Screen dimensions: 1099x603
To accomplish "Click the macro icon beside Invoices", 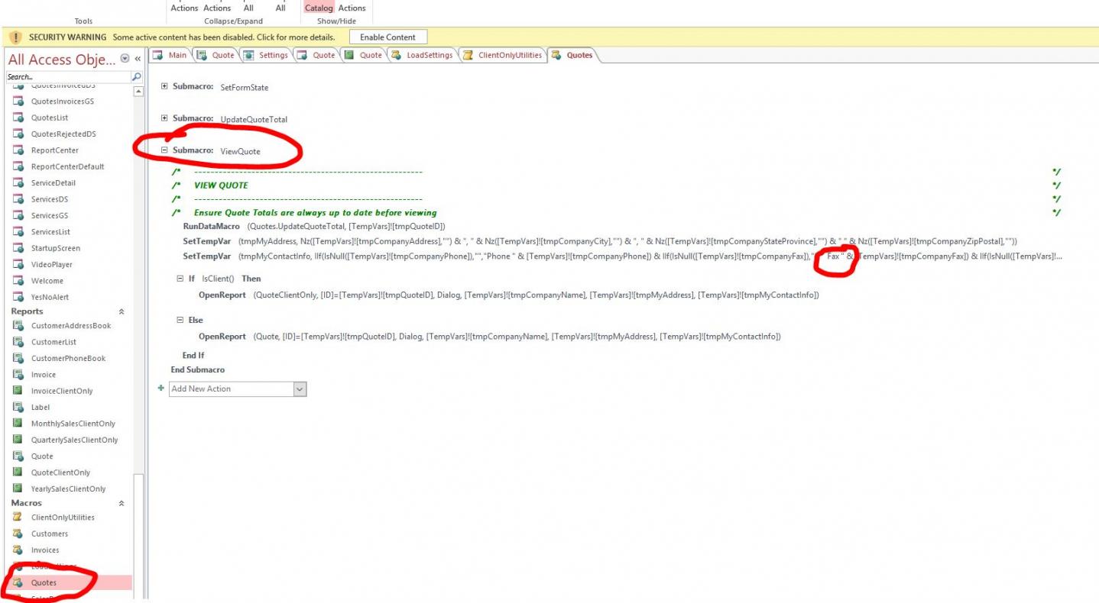I will [18, 550].
